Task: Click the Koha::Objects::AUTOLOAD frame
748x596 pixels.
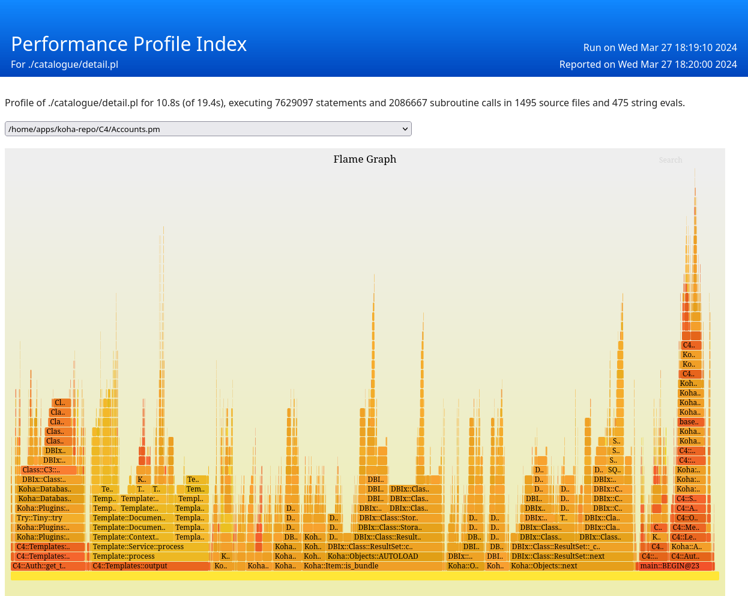Action: [384, 556]
